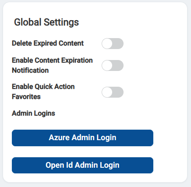
Task: Click the knob on Quick Action Favorites switch
Action: tap(107, 92)
